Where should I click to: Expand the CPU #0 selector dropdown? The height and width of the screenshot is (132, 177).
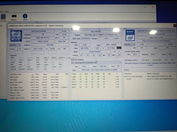pos(15,45)
